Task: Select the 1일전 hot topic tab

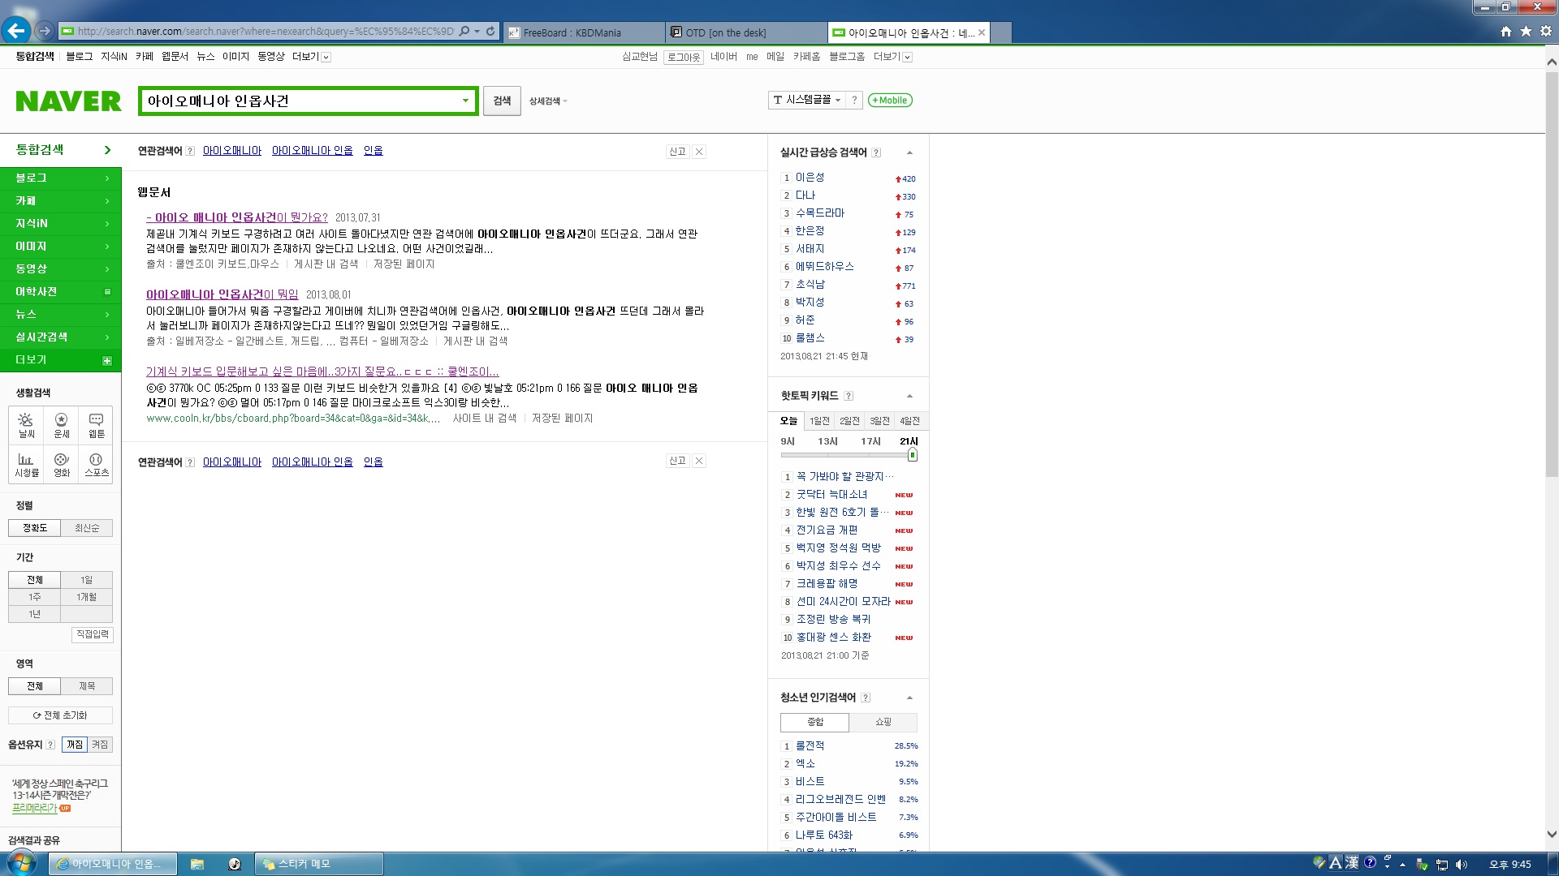Action: coord(820,421)
